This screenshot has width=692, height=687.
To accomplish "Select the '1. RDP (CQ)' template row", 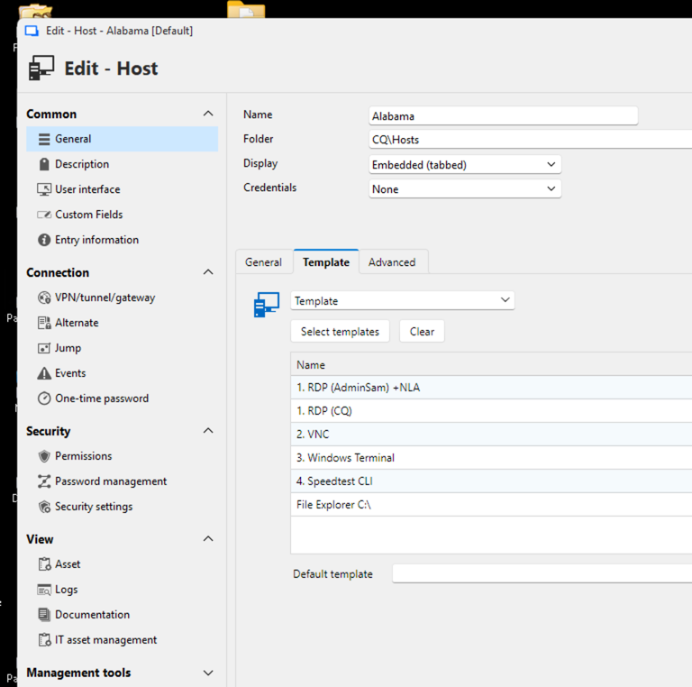I will pyautogui.click(x=491, y=411).
